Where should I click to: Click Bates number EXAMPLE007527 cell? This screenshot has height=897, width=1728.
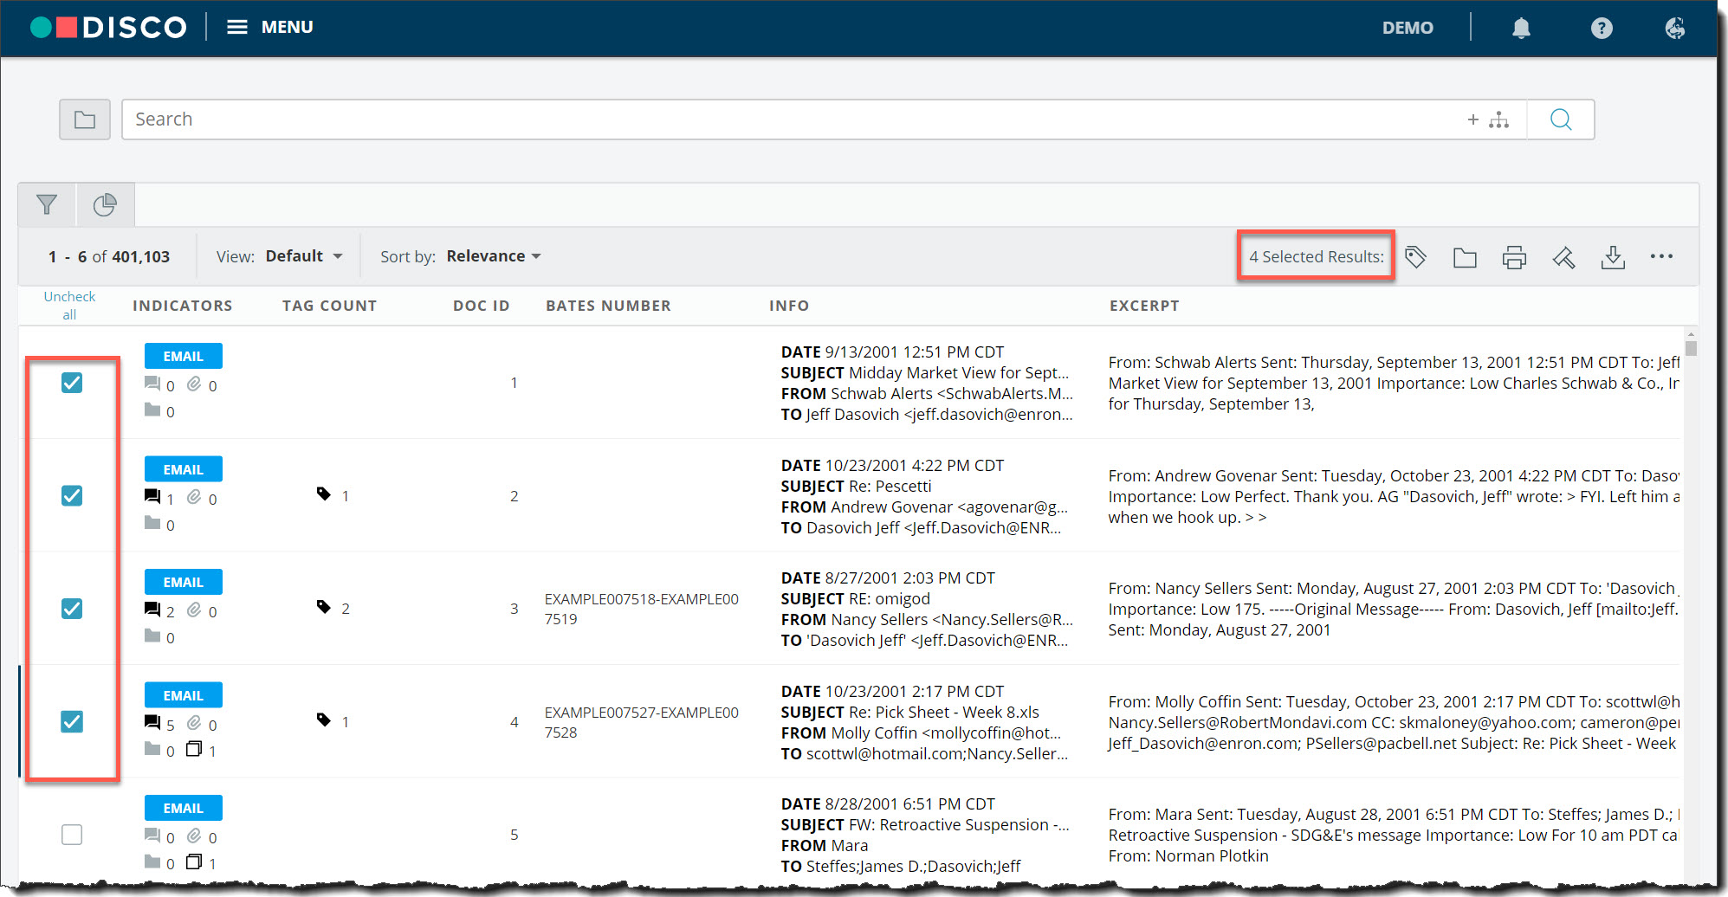(x=642, y=722)
